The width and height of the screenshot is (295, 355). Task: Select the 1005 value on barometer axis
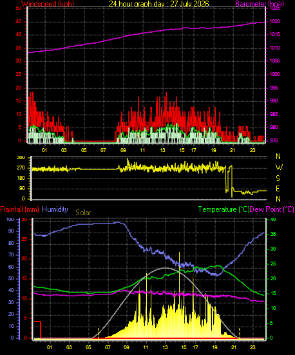[x=274, y=61]
